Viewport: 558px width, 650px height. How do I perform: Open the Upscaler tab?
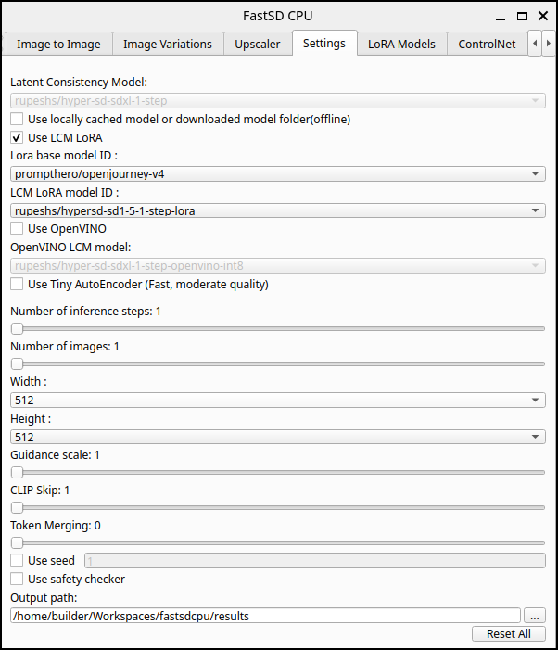click(257, 44)
